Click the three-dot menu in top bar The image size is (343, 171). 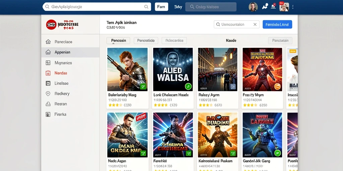pyautogui.click(x=293, y=7)
